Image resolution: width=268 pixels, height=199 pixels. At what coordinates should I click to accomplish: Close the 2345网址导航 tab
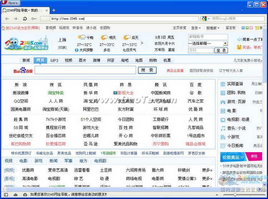(46, 10)
